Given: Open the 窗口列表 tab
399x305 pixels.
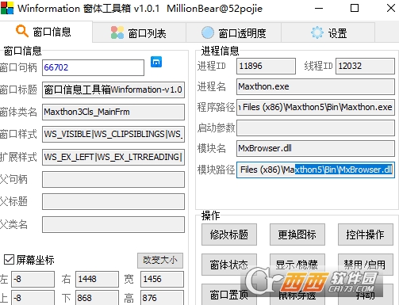Looking at the screenshot, I should (139, 32).
